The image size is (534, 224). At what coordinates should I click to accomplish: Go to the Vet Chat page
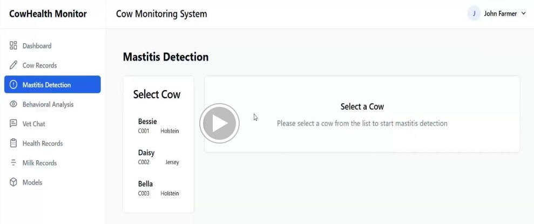[33, 124]
